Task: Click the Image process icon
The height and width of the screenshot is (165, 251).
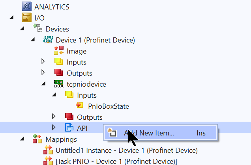Action: (x=59, y=50)
